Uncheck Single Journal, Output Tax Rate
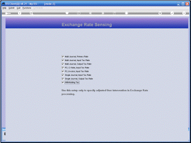The image size is (191, 143). 63,79
